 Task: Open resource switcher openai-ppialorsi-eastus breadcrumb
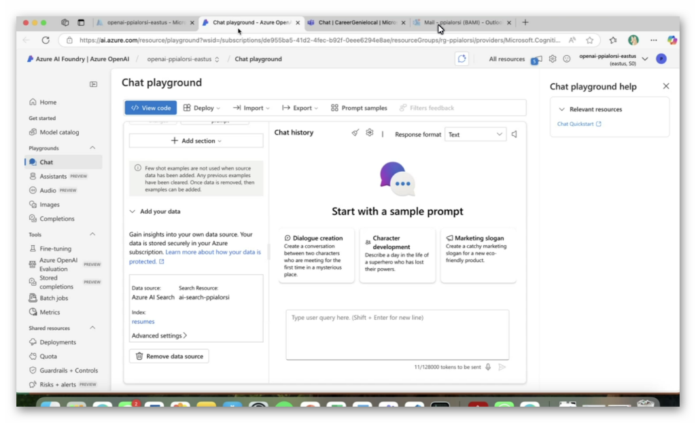[x=183, y=59]
